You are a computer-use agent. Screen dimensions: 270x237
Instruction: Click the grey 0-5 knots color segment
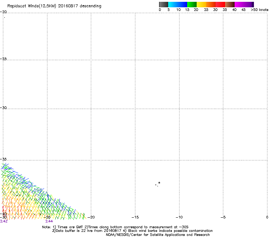click(163, 4)
